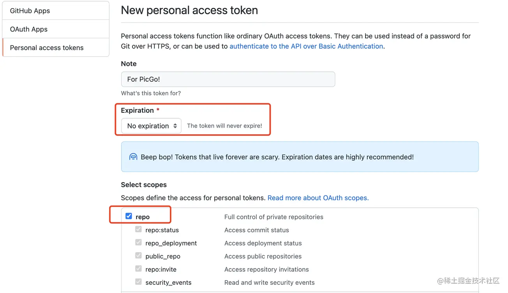The width and height of the screenshot is (508, 293).
Task: Click the New personal access token heading
Action: point(189,10)
